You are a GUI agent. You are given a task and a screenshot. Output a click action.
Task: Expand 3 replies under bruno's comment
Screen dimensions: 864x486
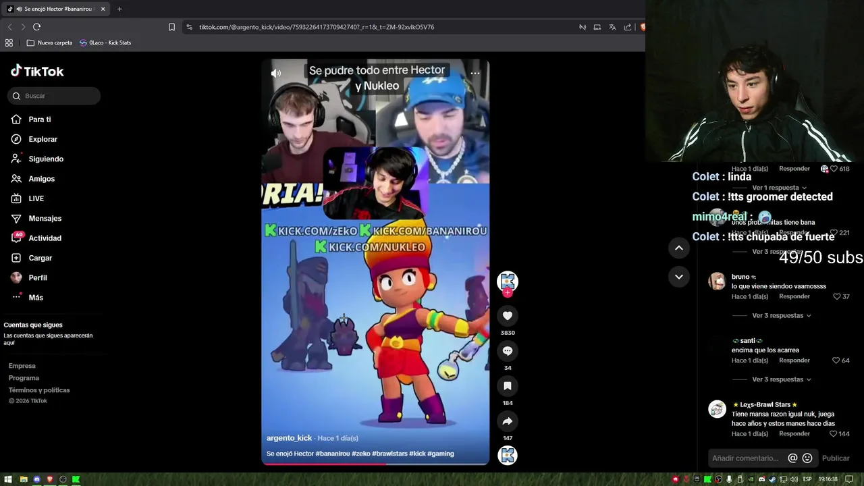781,315
